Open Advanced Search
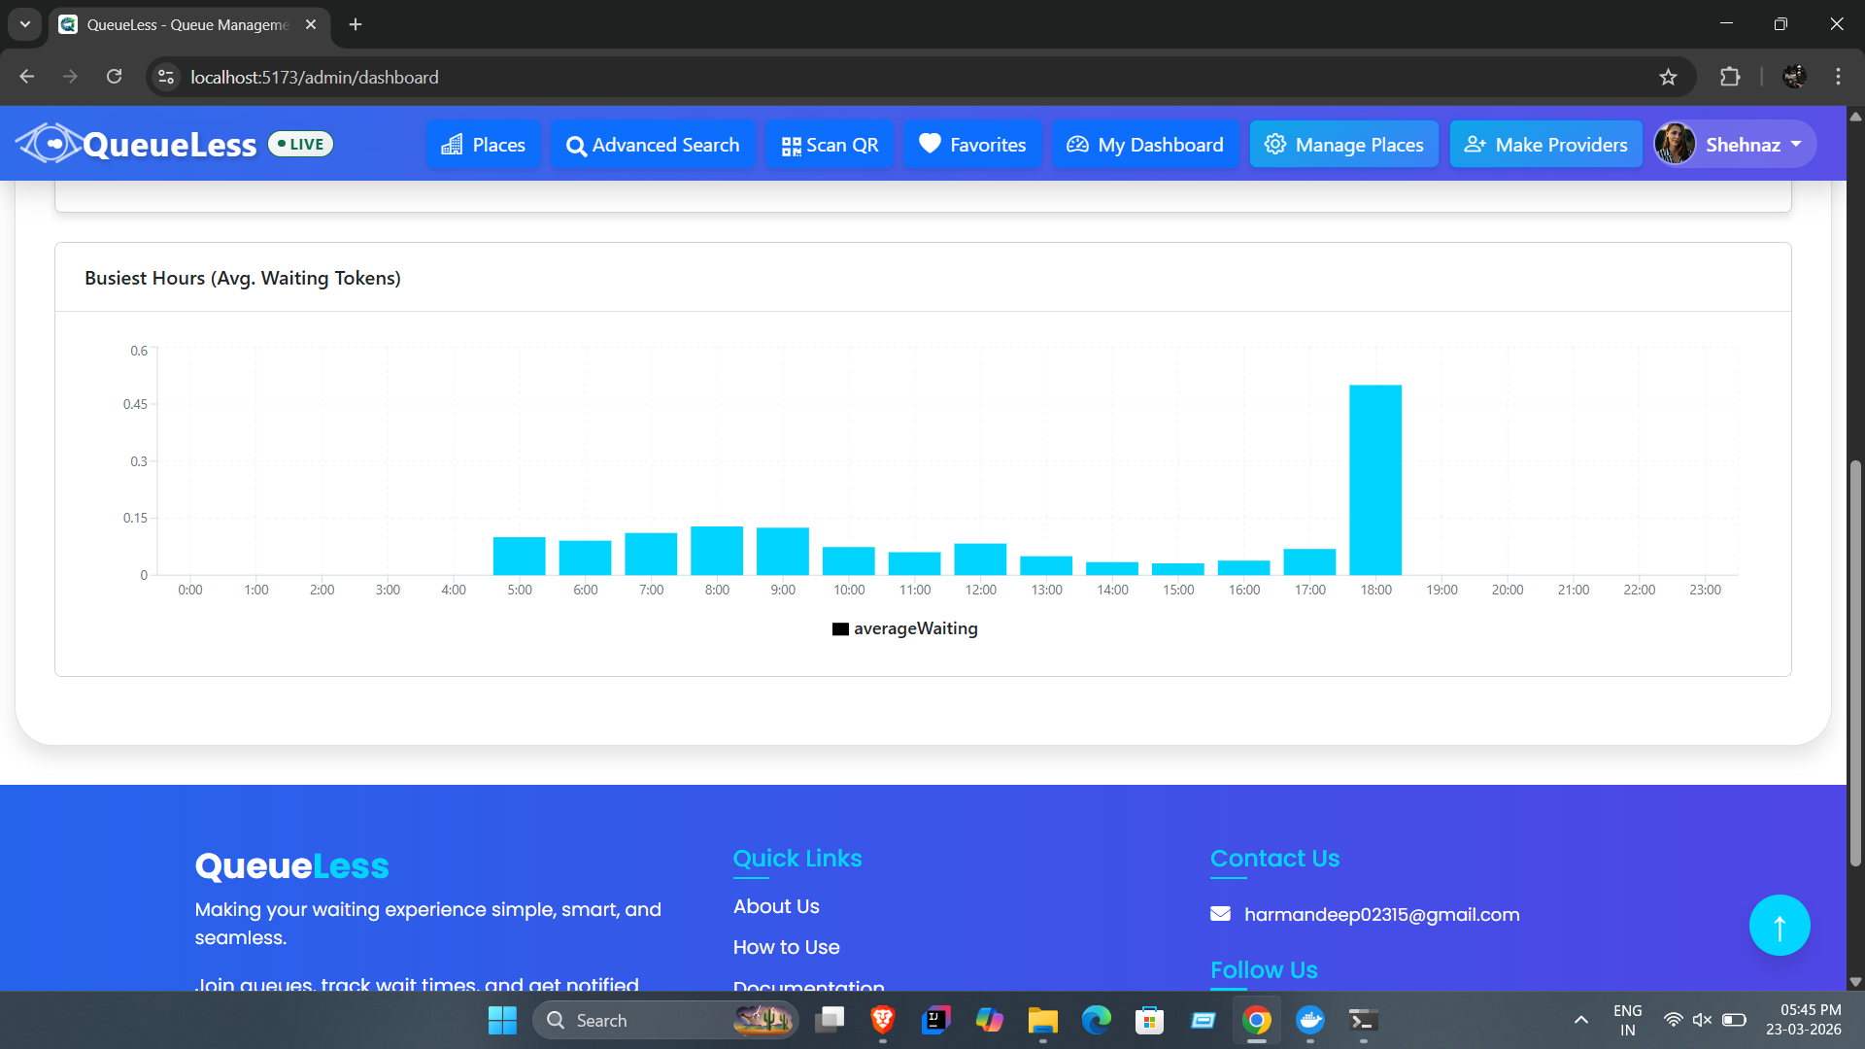 click(x=653, y=145)
